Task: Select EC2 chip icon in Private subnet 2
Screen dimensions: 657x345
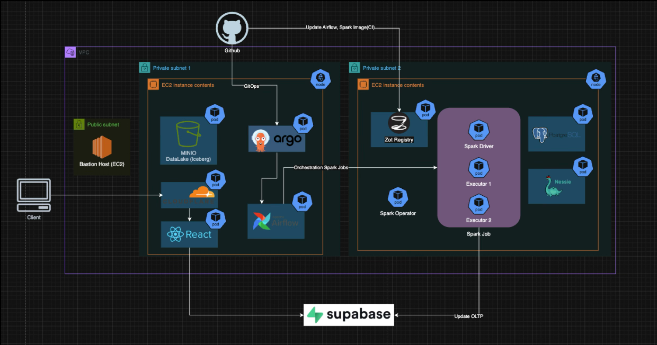Action: tap(363, 85)
